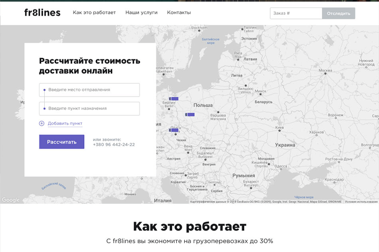Click the "Отследить" track button
The width and height of the screenshot is (379, 252).
click(x=338, y=13)
